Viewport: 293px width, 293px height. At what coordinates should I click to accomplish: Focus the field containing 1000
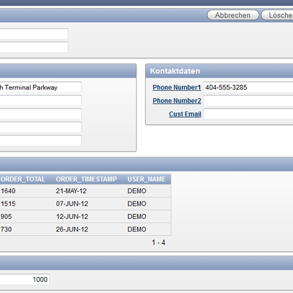click(25, 279)
